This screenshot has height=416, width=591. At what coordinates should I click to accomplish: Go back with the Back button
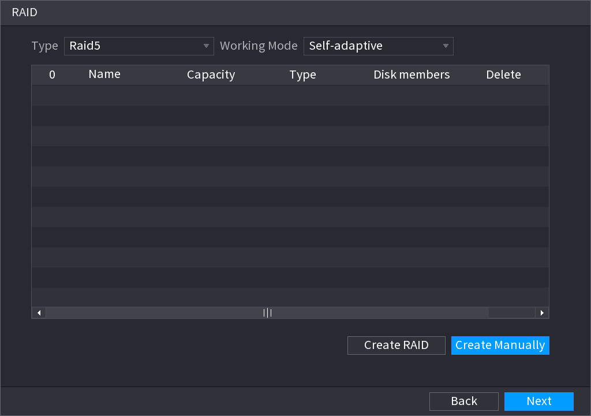pos(463,401)
